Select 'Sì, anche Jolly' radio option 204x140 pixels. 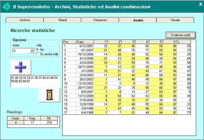pyautogui.click(x=38, y=54)
